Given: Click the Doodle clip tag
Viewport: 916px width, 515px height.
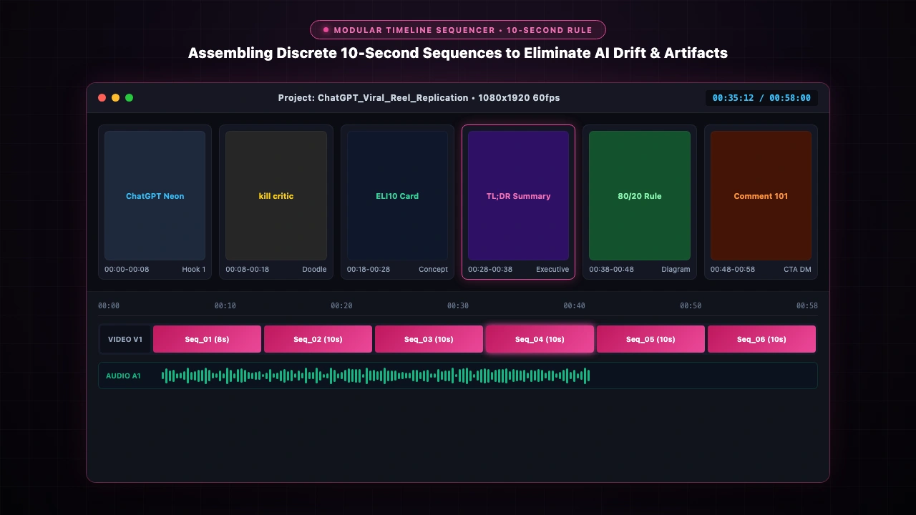Looking at the screenshot, I should (x=314, y=270).
